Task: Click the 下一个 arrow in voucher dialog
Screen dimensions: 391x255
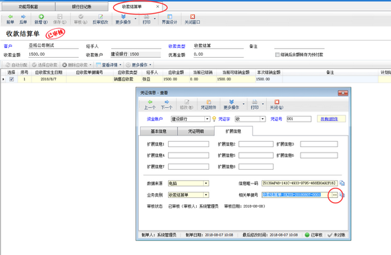Action: (167, 102)
